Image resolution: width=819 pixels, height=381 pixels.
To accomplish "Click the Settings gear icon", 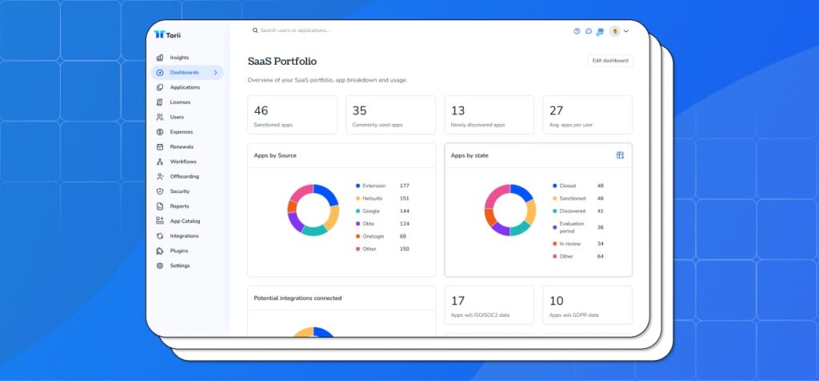I will pyautogui.click(x=160, y=266).
